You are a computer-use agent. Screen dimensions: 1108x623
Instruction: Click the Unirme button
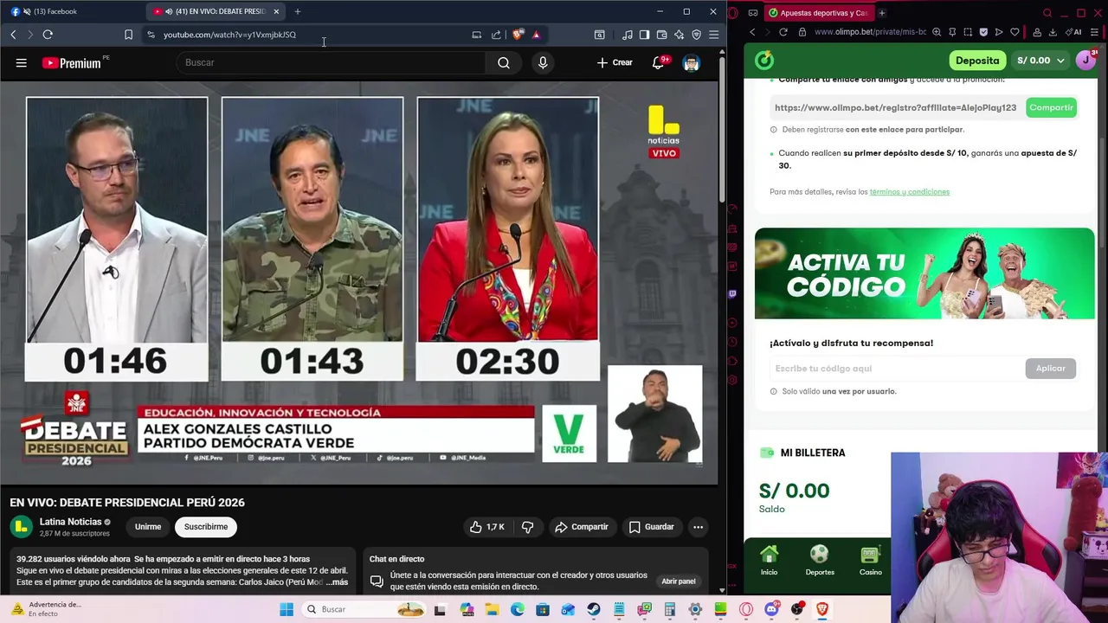coord(148,527)
